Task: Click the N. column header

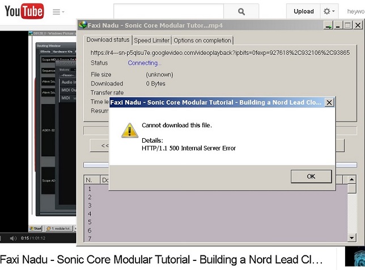Action: [x=92, y=180]
